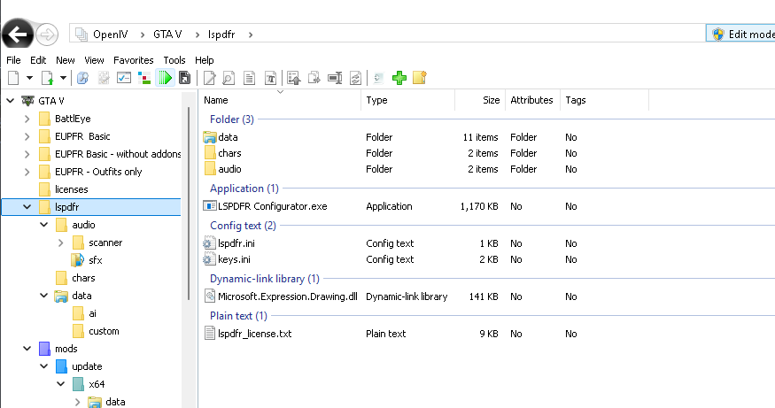775x408 pixels.
Task: Open dropdown arrow beside the New file icon
Action: coord(29,78)
